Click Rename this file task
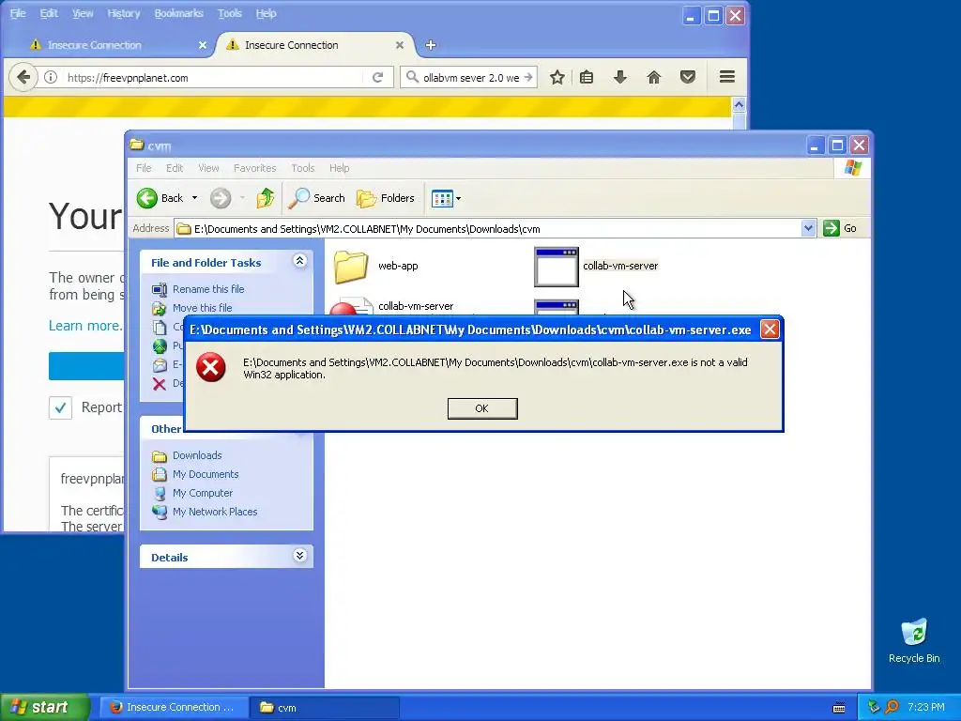This screenshot has height=721, width=961. point(207,289)
